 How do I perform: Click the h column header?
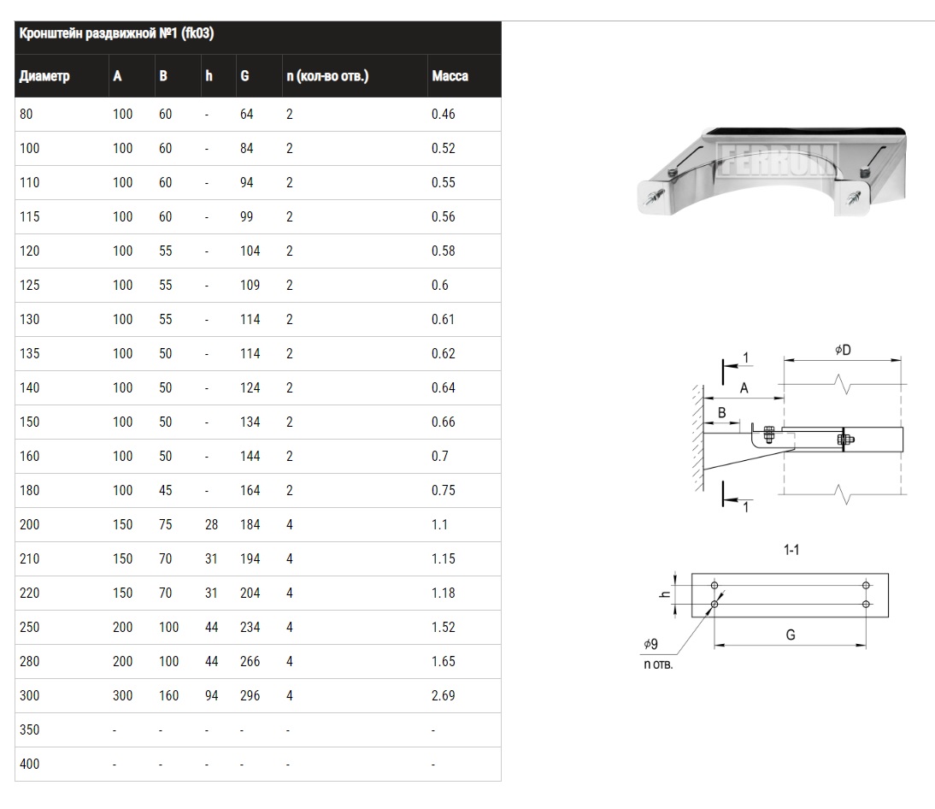pos(209,76)
